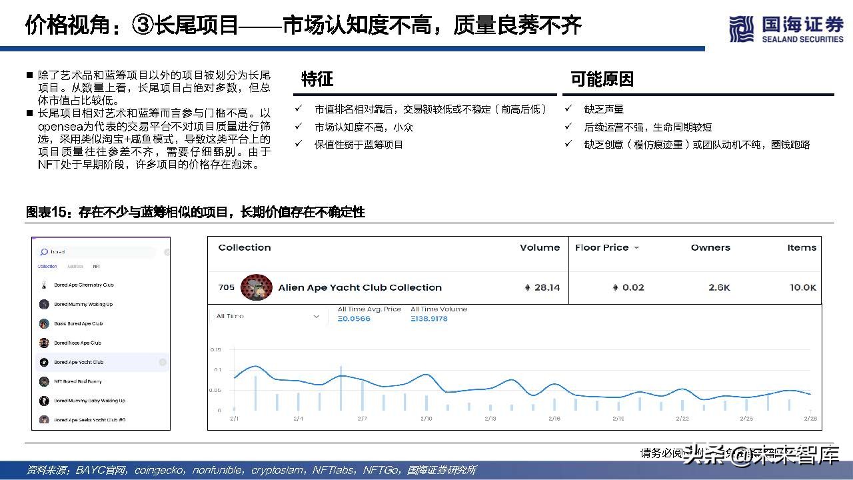The height and width of the screenshot is (480, 853).
Task: Click a peak on the price trend chart
Action: tap(256, 366)
